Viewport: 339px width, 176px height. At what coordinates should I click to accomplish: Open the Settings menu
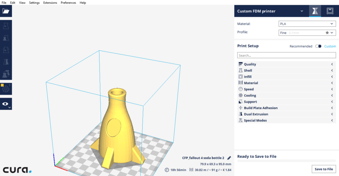pyautogui.click(x=34, y=3)
